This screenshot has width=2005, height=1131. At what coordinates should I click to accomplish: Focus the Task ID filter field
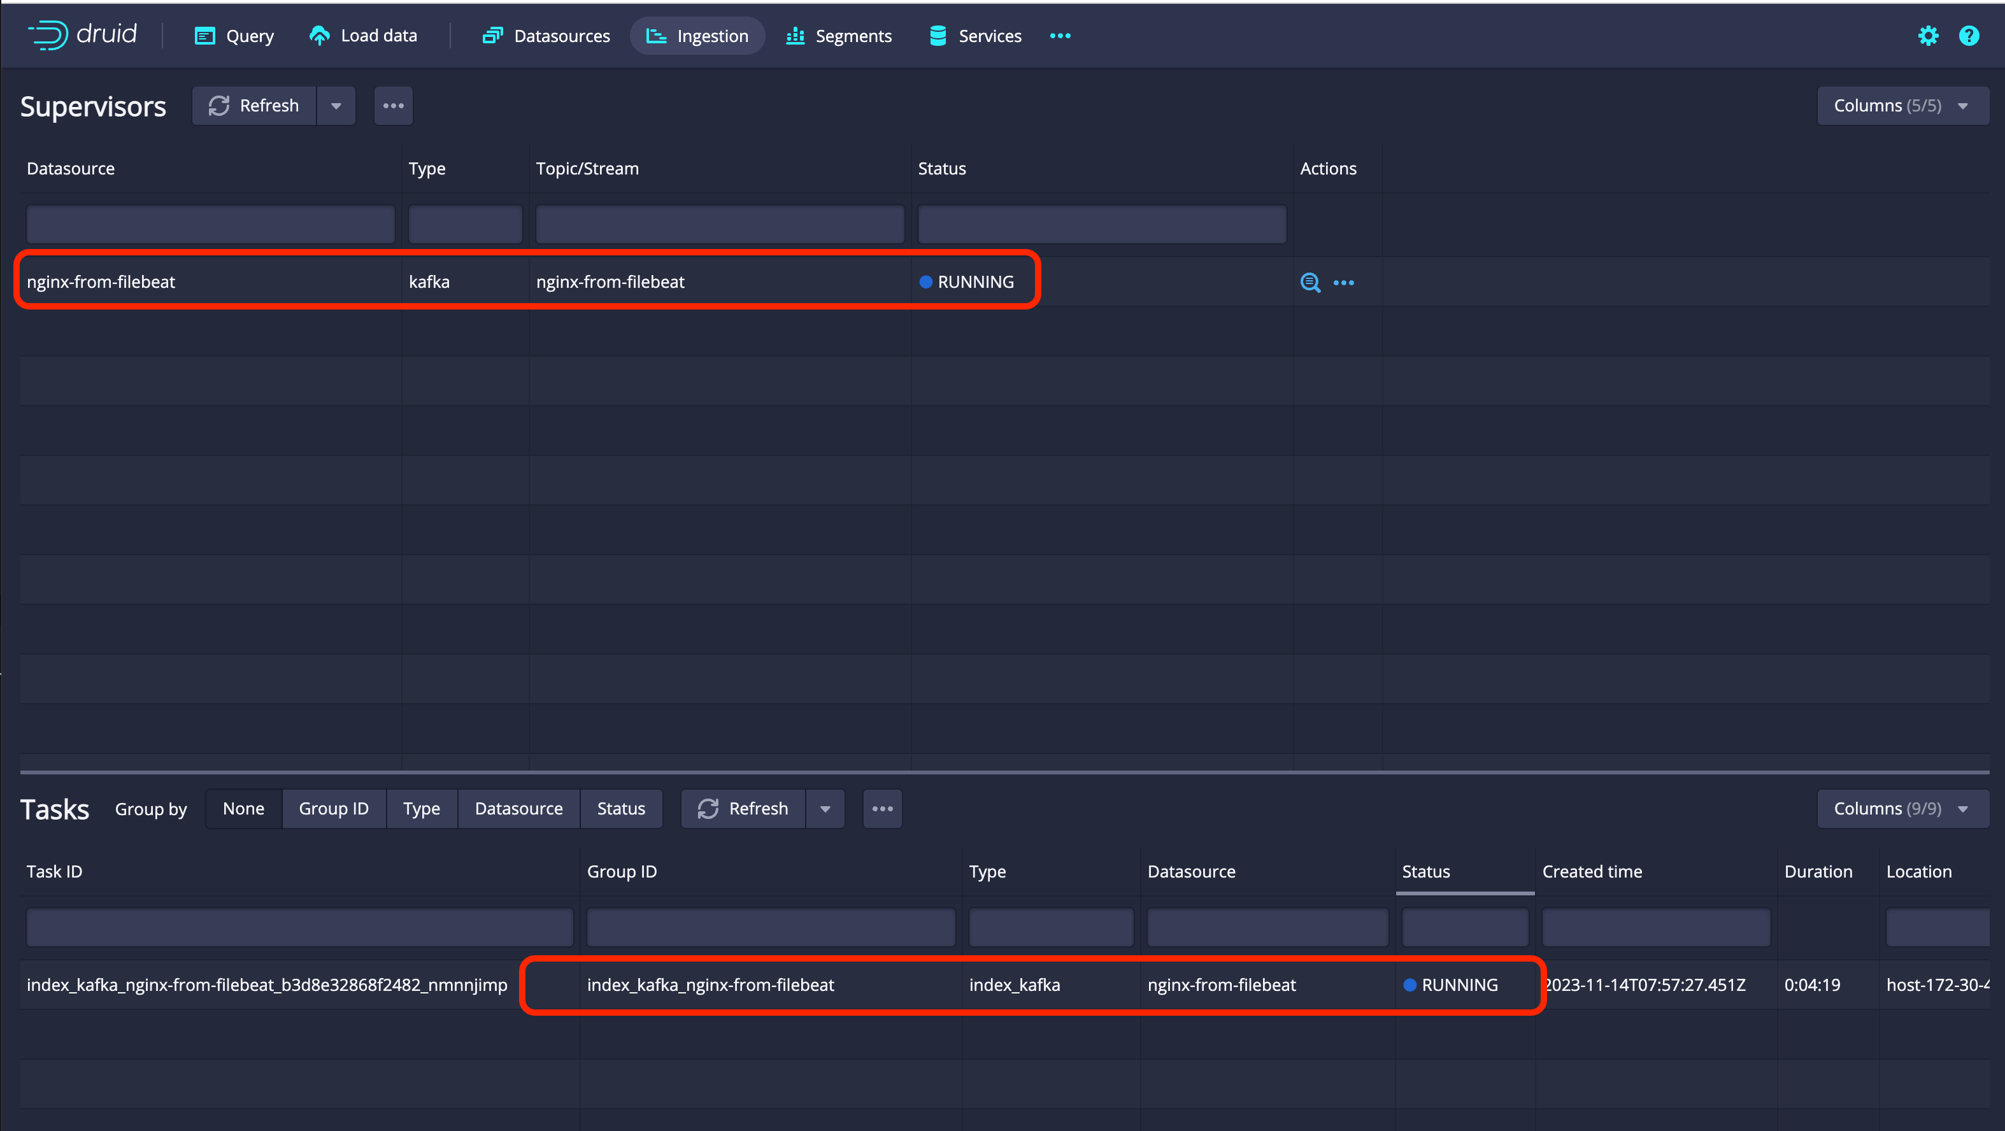click(x=299, y=927)
